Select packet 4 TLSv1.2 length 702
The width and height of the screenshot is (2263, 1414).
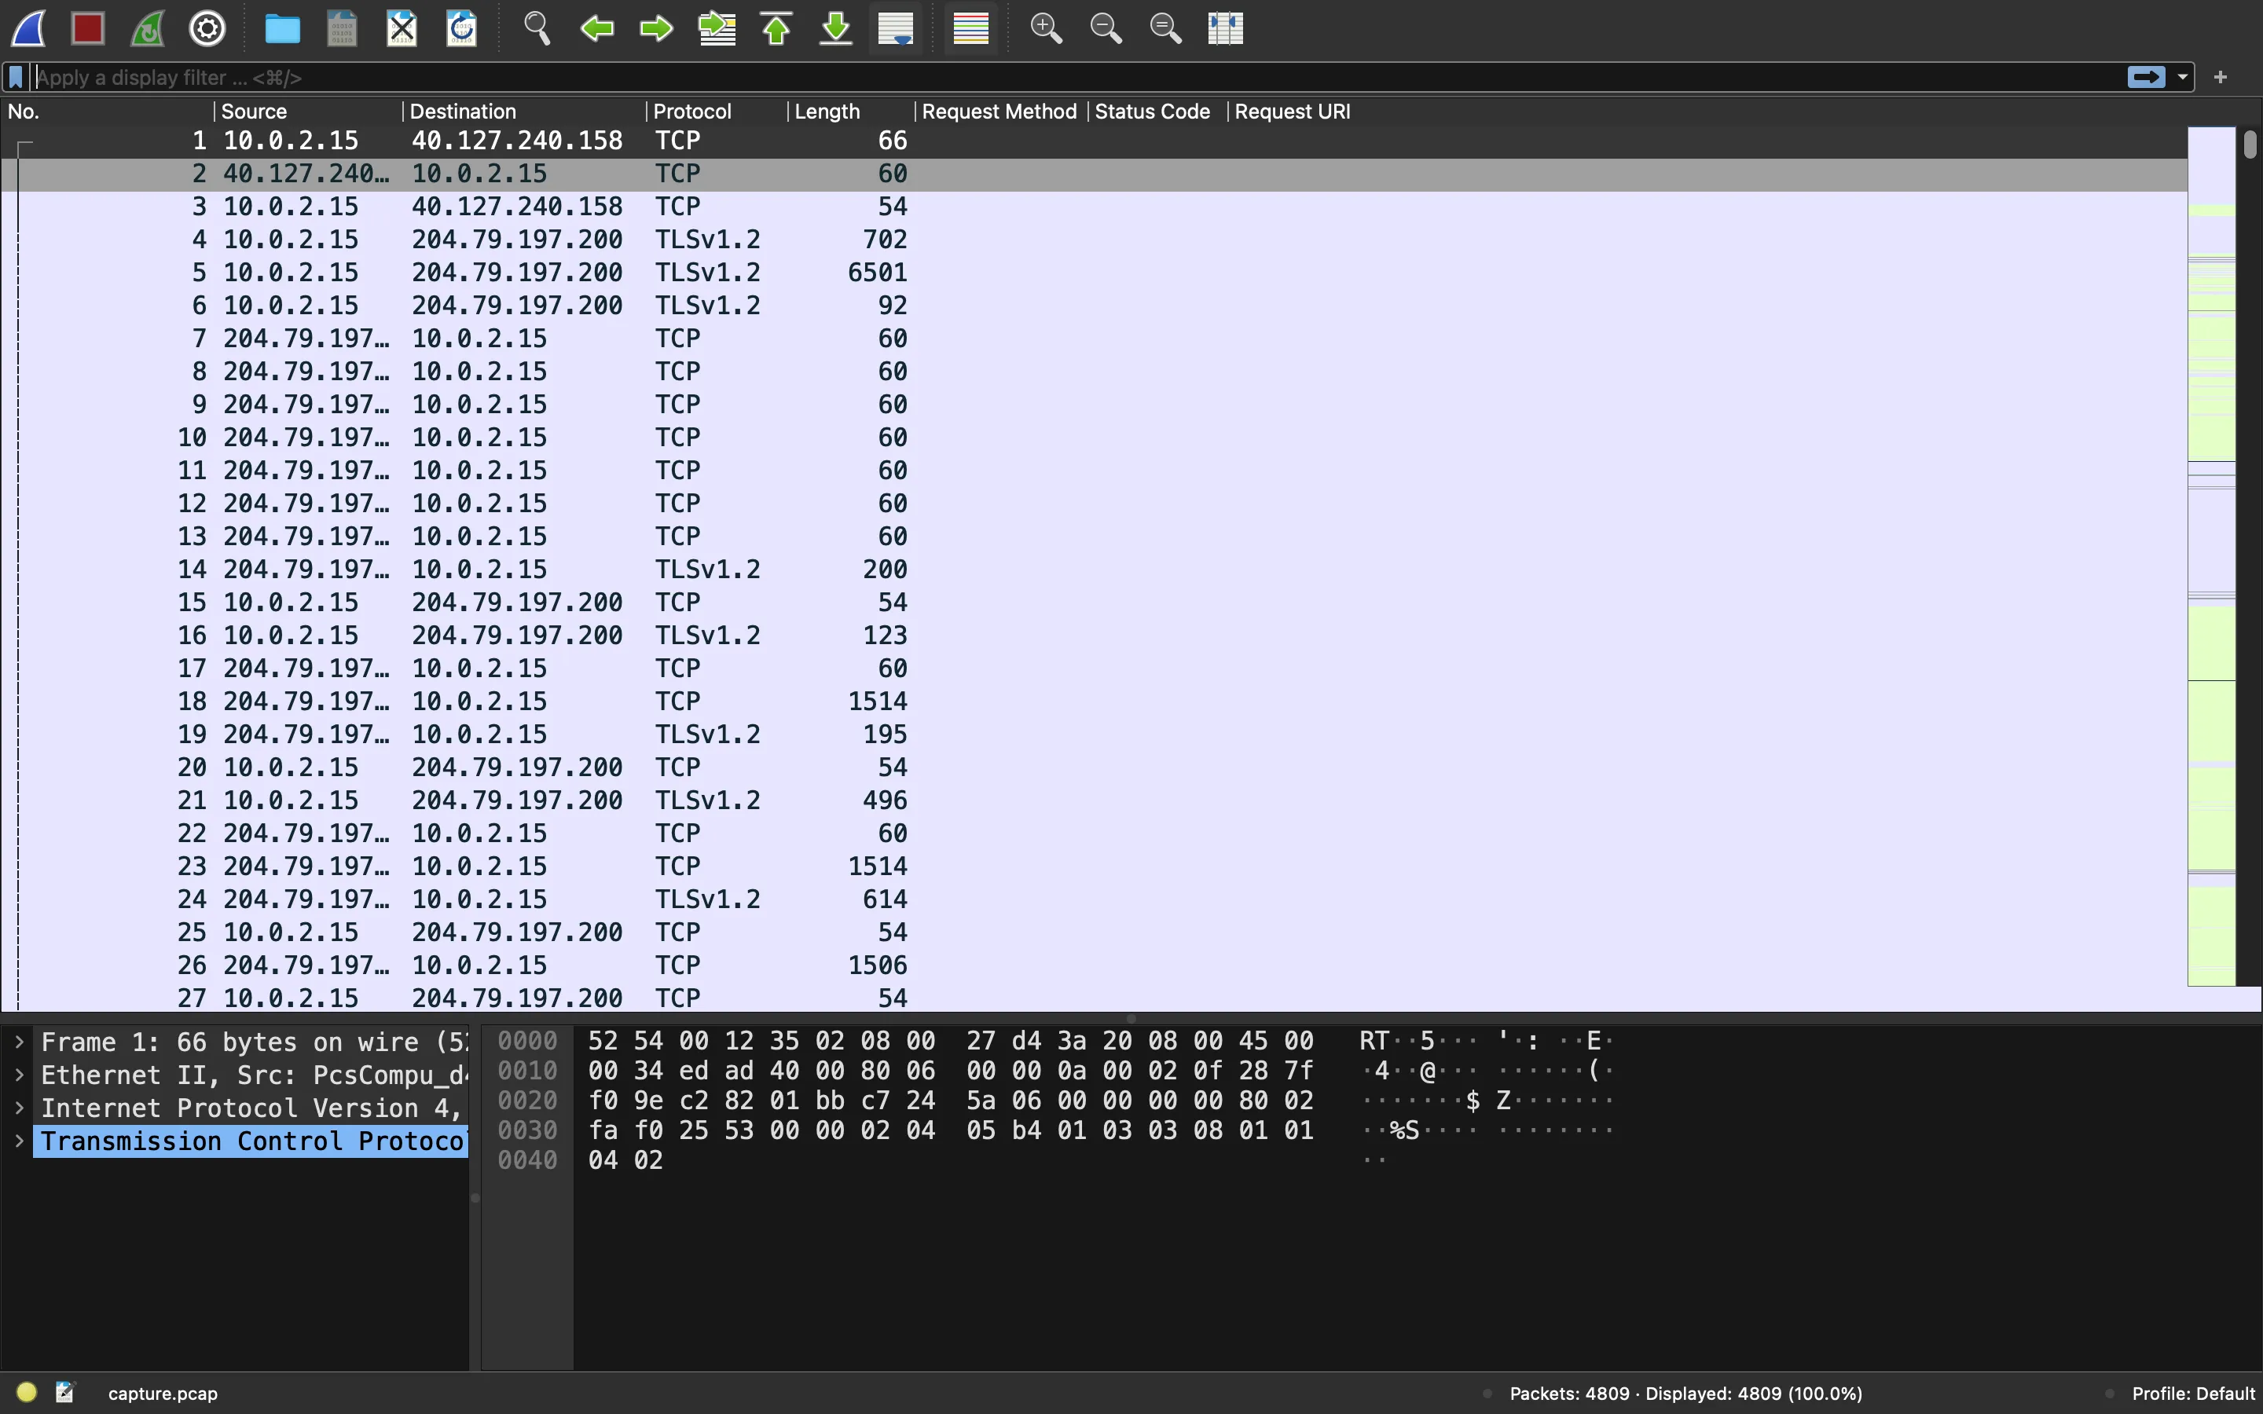tap(1094, 240)
